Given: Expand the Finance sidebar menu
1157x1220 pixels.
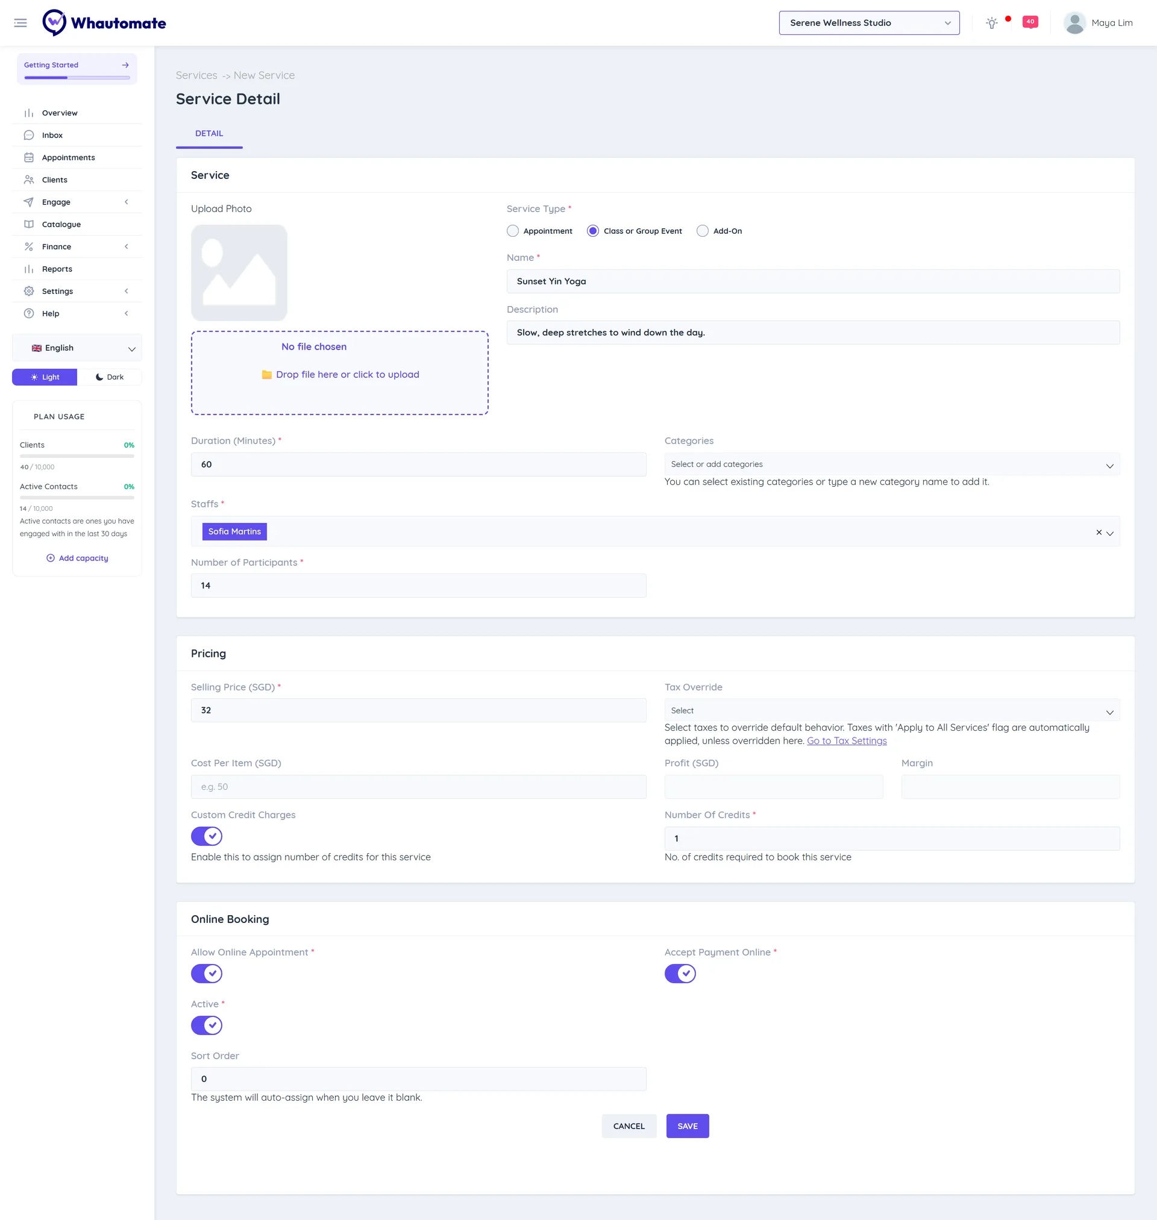Looking at the screenshot, I should 77,246.
